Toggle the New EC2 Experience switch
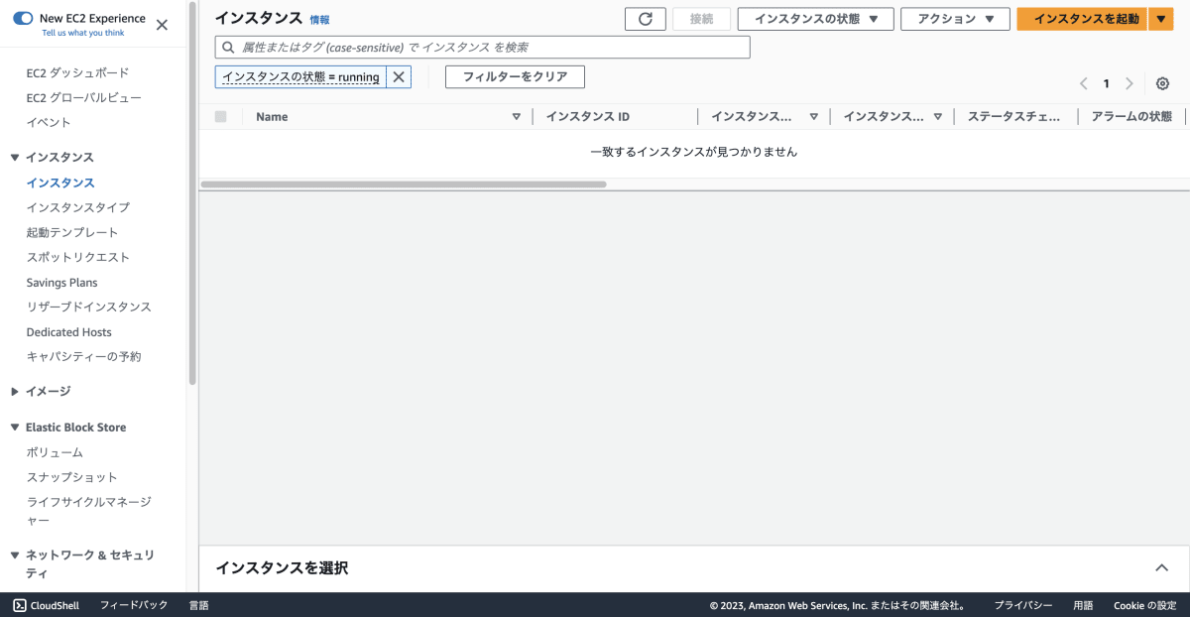Image resolution: width=1190 pixels, height=617 pixels. click(x=23, y=18)
